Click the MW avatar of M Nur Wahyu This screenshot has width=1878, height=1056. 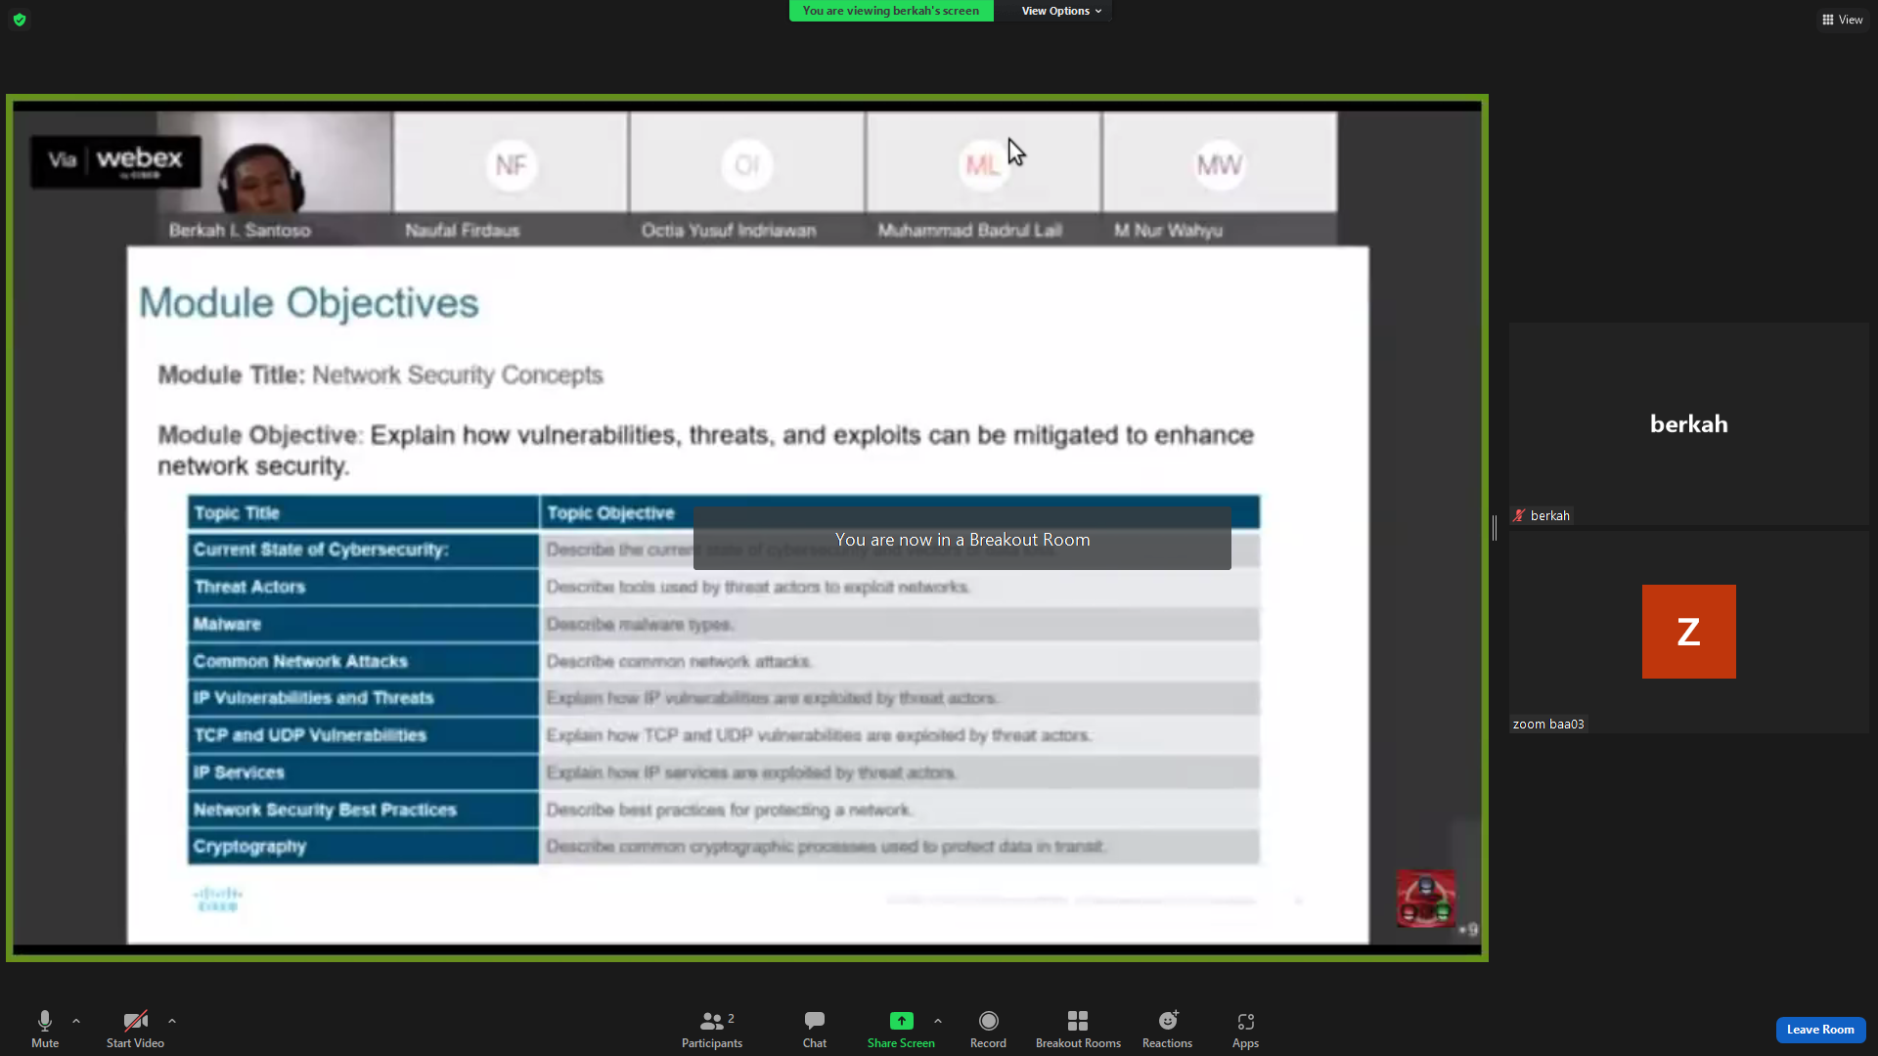tap(1220, 165)
